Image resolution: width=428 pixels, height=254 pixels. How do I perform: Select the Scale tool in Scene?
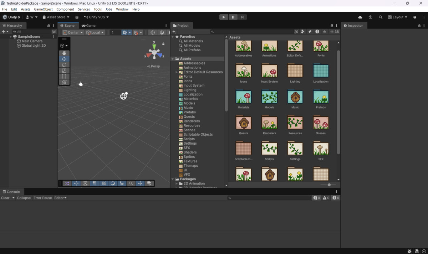coord(64,71)
